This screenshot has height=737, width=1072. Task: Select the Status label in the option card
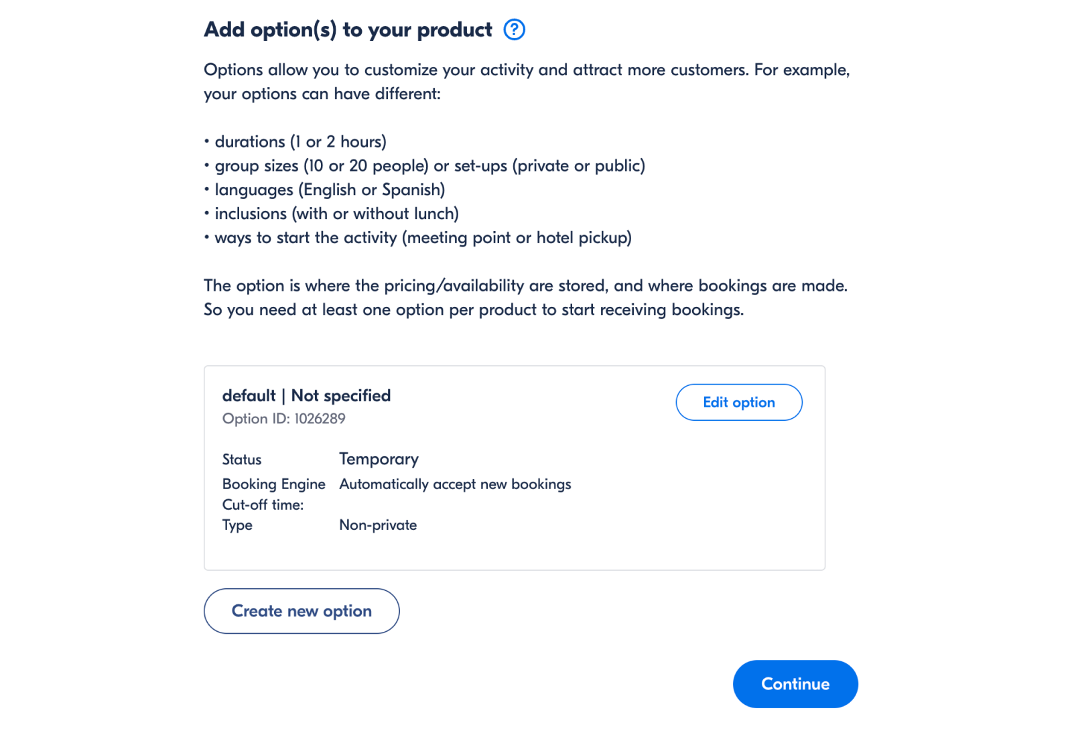pos(242,460)
